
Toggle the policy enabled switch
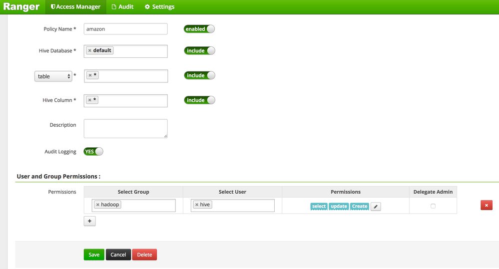click(x=199, y=29)
